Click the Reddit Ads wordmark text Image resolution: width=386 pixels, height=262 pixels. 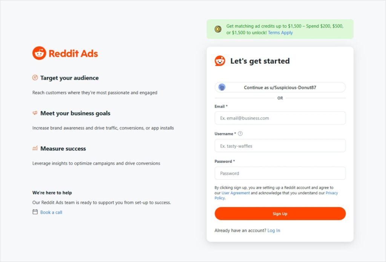click(x=74, y=53)
